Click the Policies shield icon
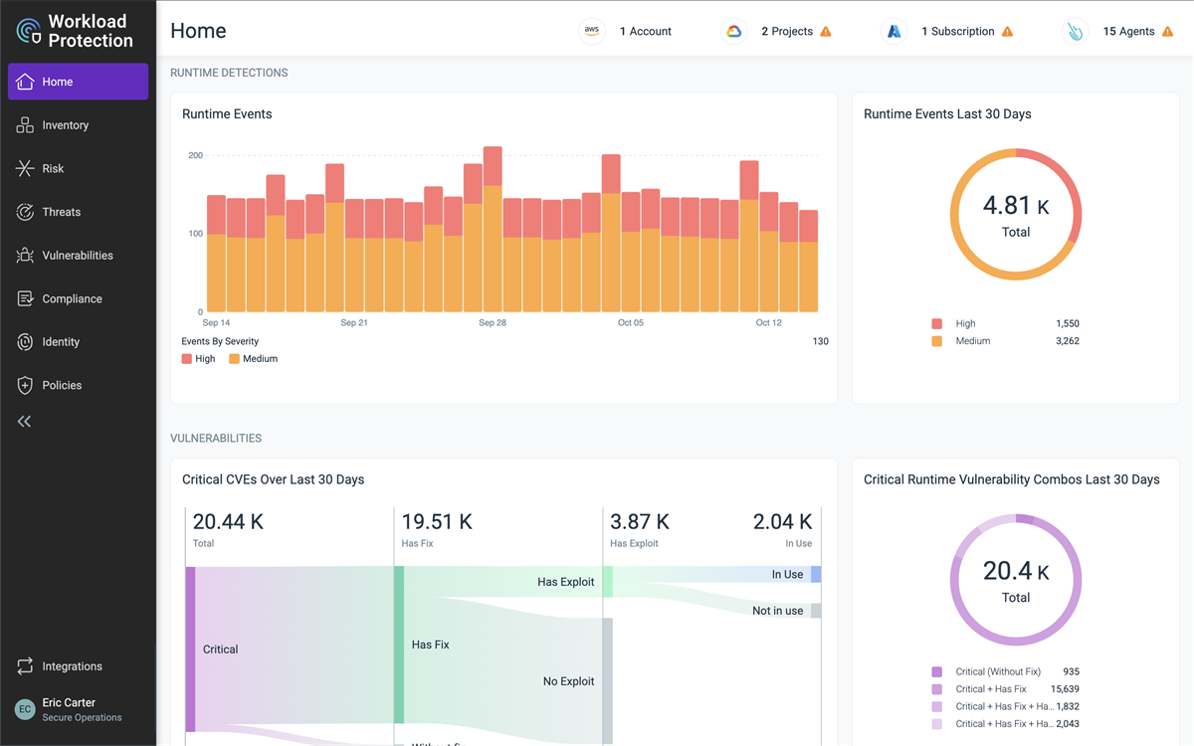1194x746 pixels. tap(25, 385)
